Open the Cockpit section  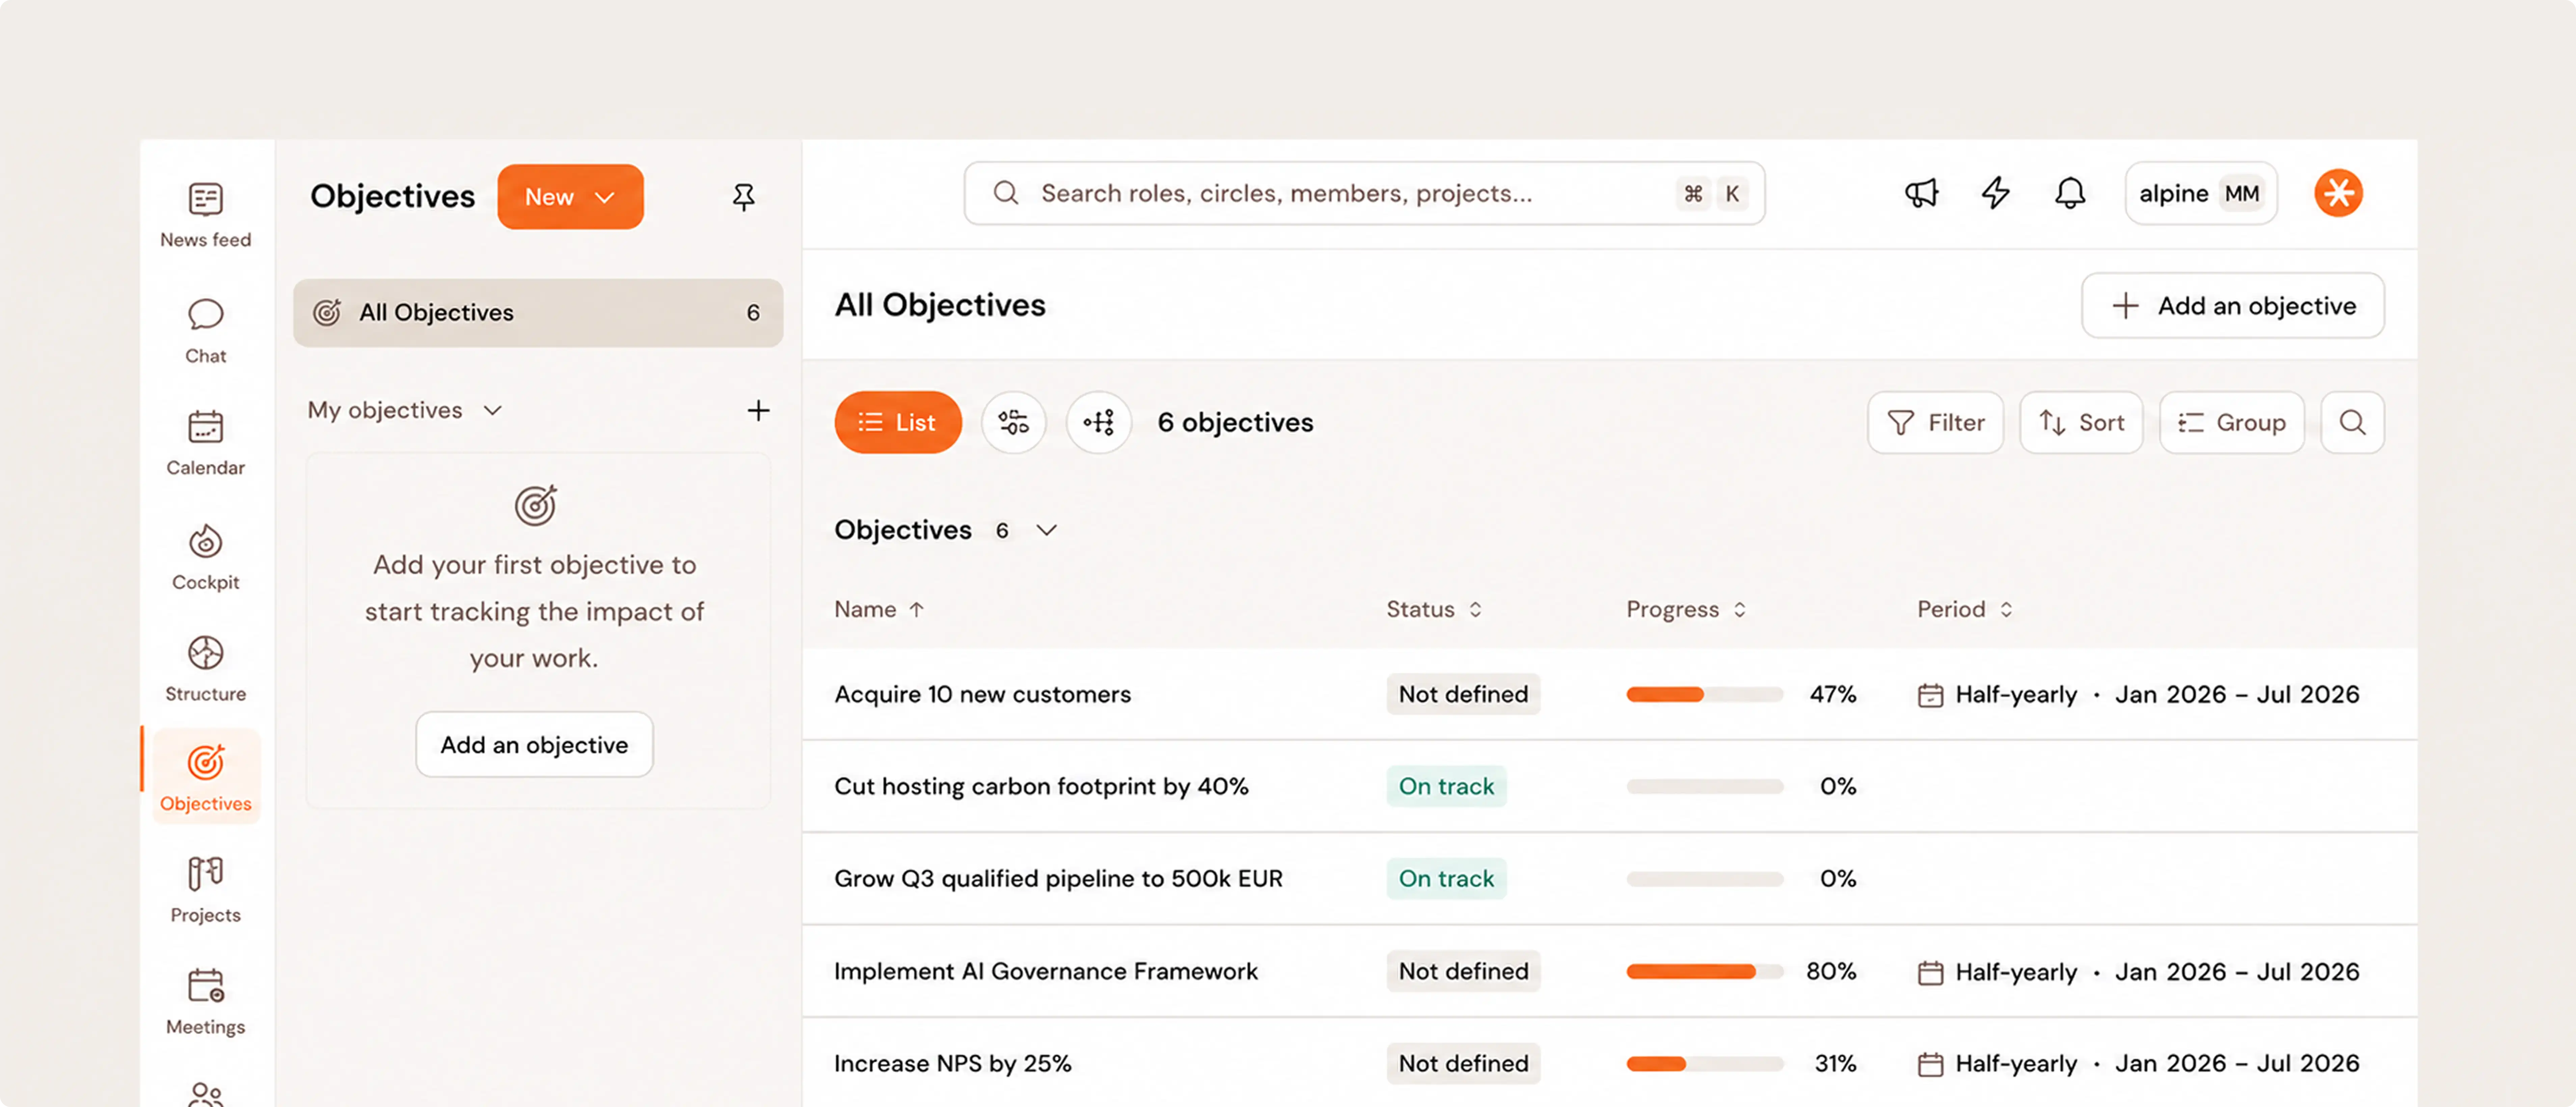(x=206, y=557)
